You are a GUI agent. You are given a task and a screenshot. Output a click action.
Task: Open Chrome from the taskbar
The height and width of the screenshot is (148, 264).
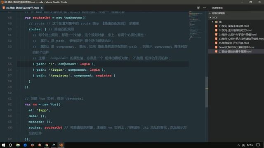point(47,145)
